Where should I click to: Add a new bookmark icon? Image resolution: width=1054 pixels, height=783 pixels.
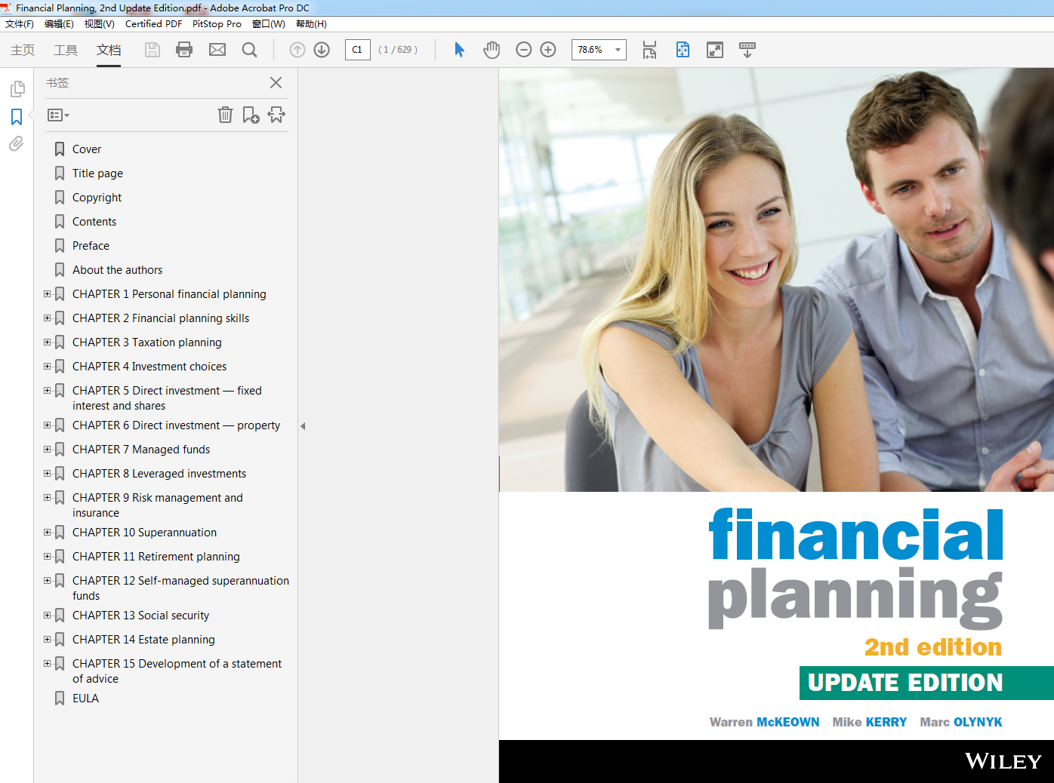251,115
